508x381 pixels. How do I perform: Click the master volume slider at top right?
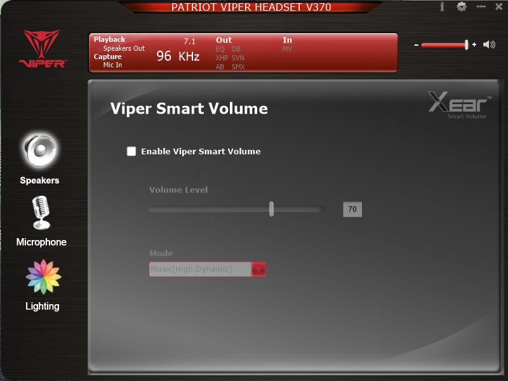click(444, 45)
